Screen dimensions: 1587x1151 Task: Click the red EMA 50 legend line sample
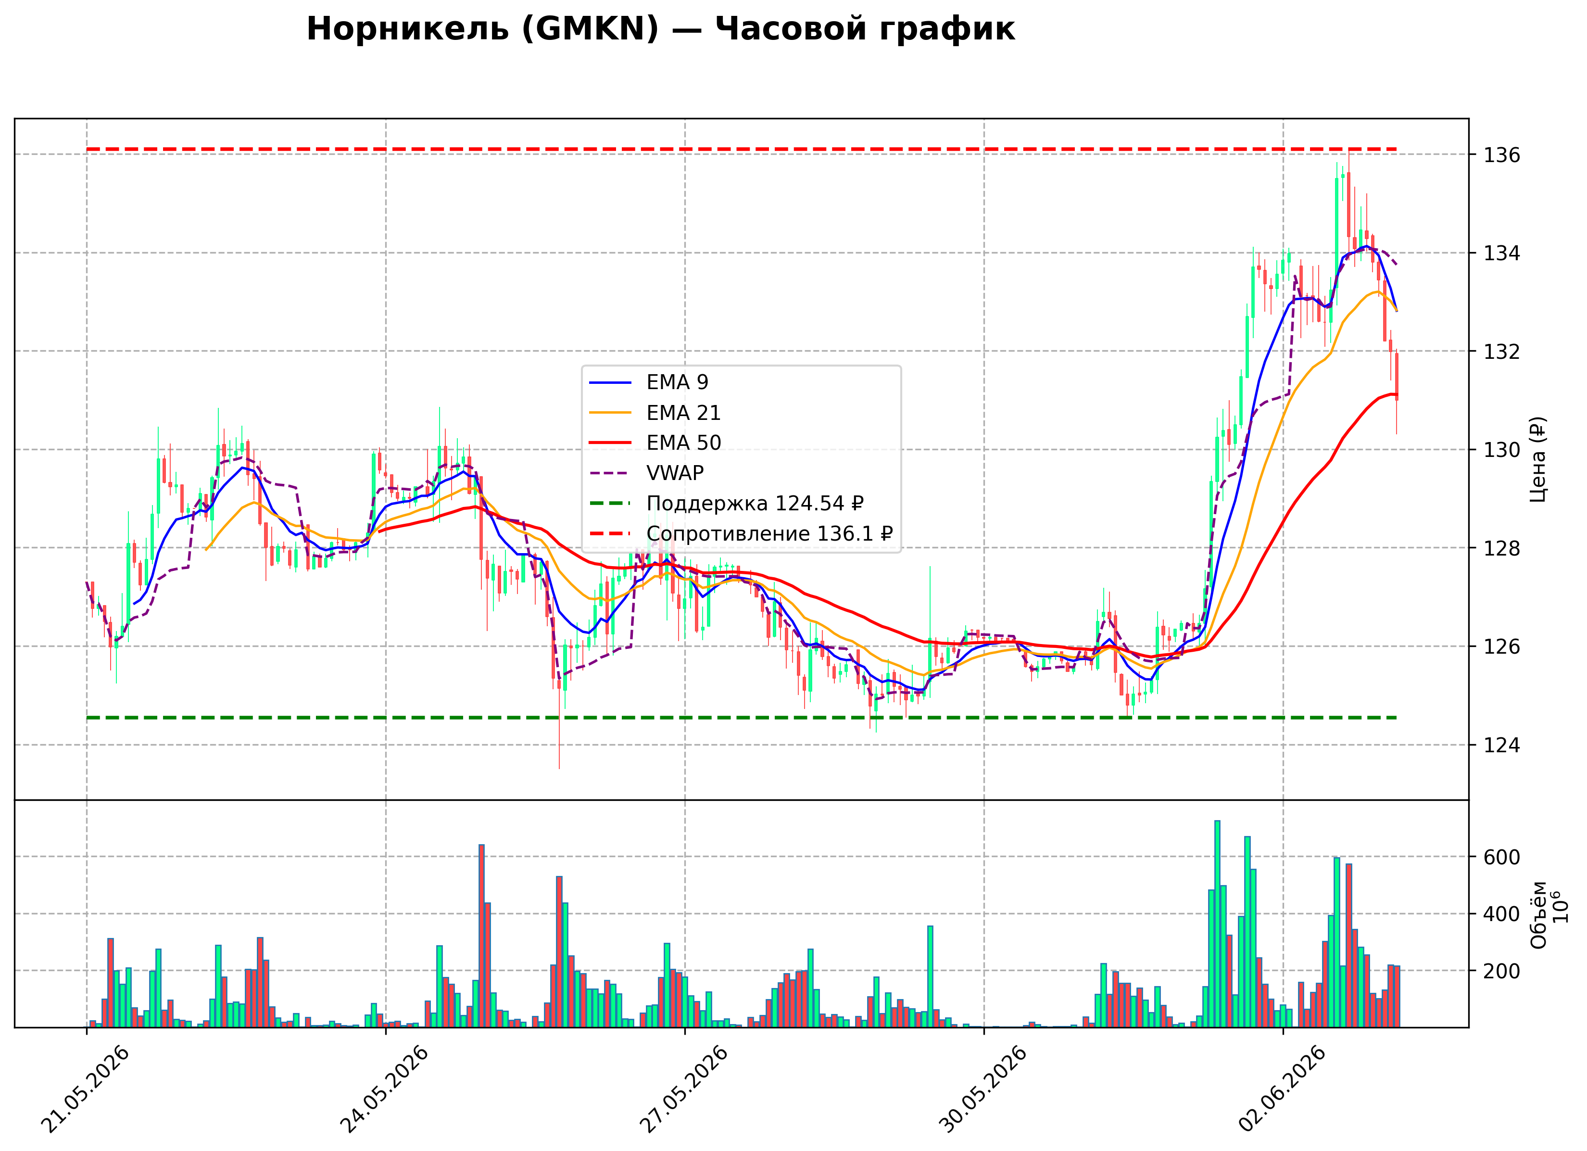610,443
